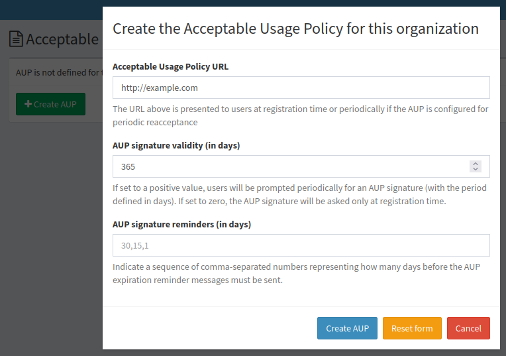The width and height of the screenshot is (506, 356).
Task: Click the document icon beside the Acceptable heading
Action: 16,39
